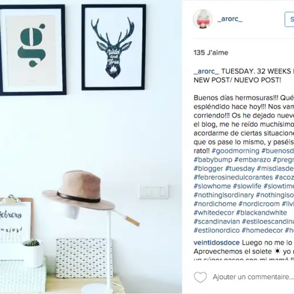Click the partially visible follow button
This screenshot has width=294, height=294.
tap(289, 19)
